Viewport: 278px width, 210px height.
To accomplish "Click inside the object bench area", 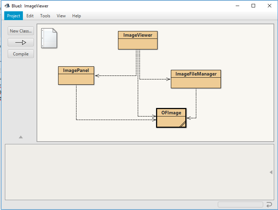I will (140, 172).
